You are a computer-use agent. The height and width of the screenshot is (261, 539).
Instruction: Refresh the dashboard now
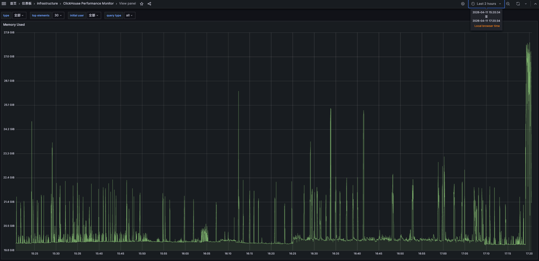tap(518, 4)
